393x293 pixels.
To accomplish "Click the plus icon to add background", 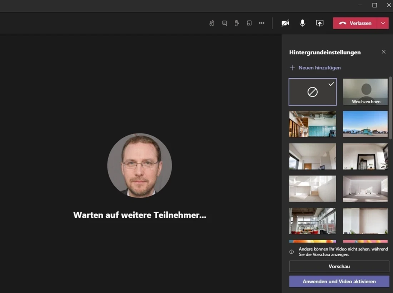I will tap(292, 67).
